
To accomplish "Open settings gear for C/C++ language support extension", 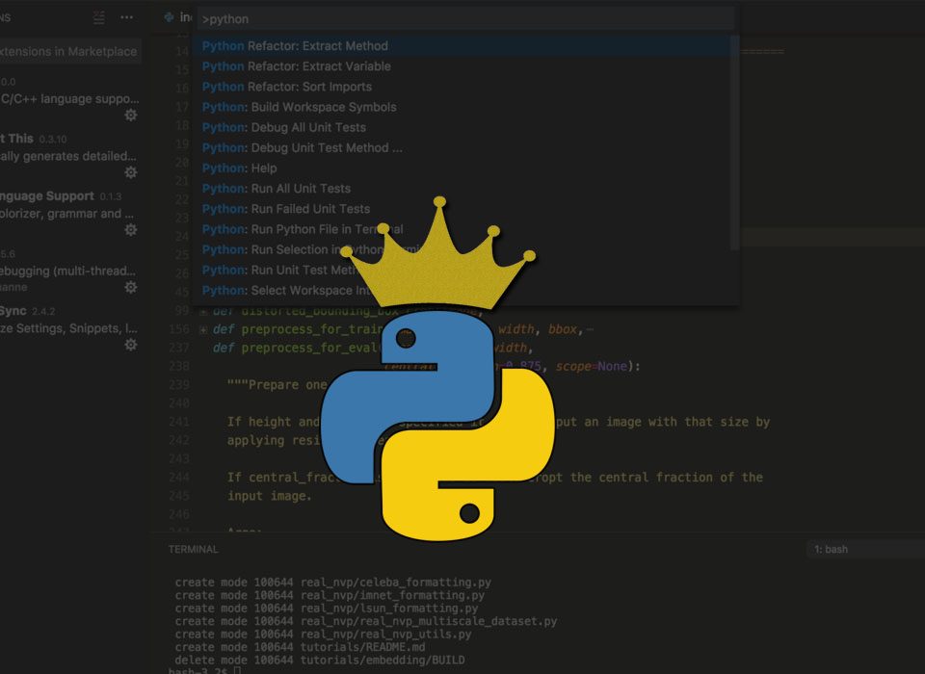I will [x=132, y=115].
